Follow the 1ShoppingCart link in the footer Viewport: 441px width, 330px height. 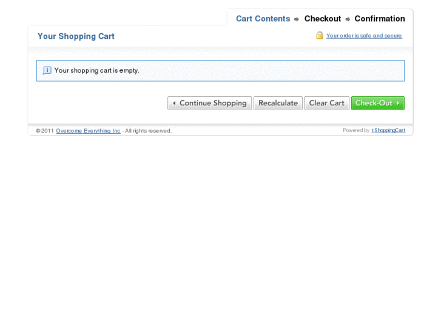pyautogui.click(x=388, y=131)
